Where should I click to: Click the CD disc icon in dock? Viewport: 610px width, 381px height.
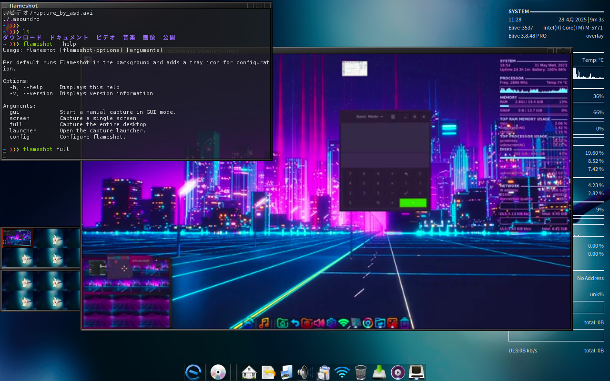(218, 372)
